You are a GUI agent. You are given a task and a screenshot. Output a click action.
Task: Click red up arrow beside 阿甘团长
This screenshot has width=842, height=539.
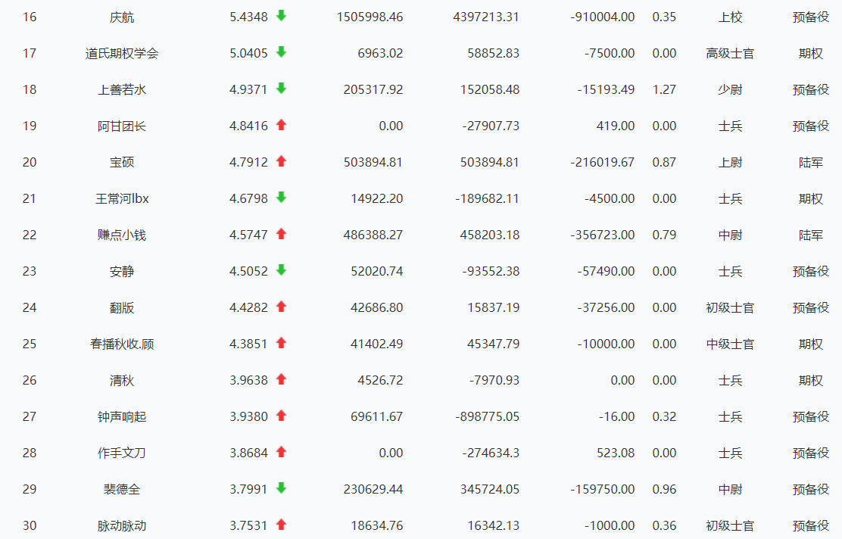click(281, 125)
